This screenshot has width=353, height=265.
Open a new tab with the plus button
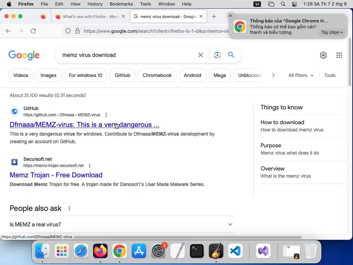[x=214, y=17]
